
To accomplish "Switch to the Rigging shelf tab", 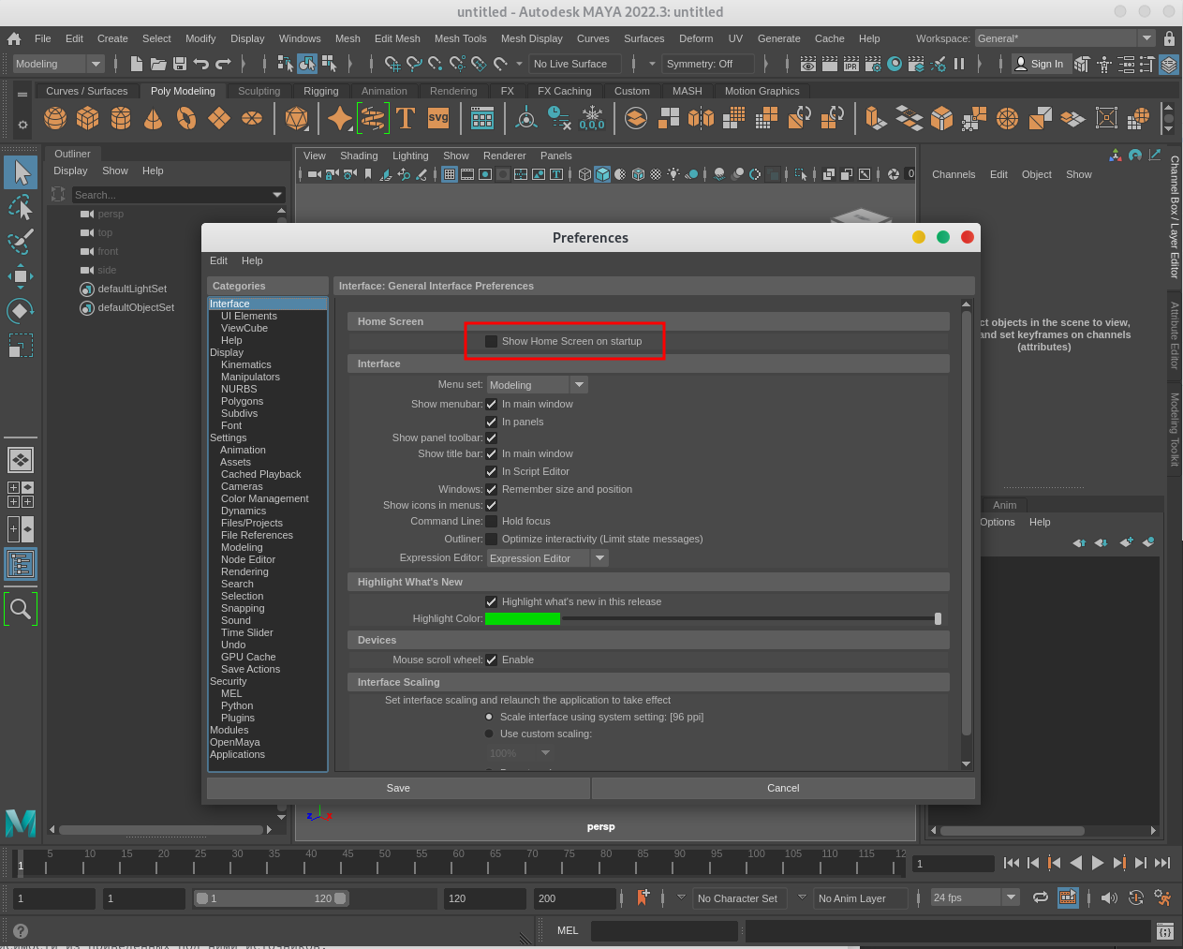I will click(x=320, y=91).
